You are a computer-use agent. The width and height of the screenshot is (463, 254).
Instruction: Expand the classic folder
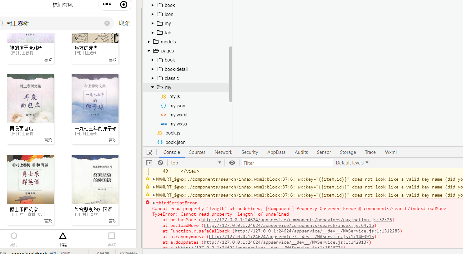(152, 78)
